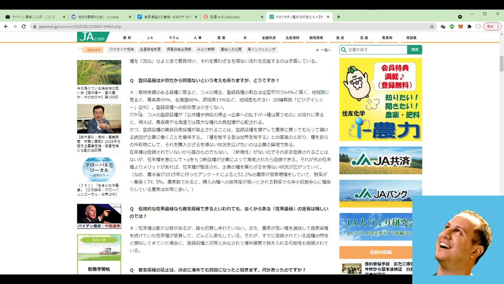This screenshot has width=504, height=284.
Task: Click the orange 注目のタグ label
Action: (x=92, y=49)
